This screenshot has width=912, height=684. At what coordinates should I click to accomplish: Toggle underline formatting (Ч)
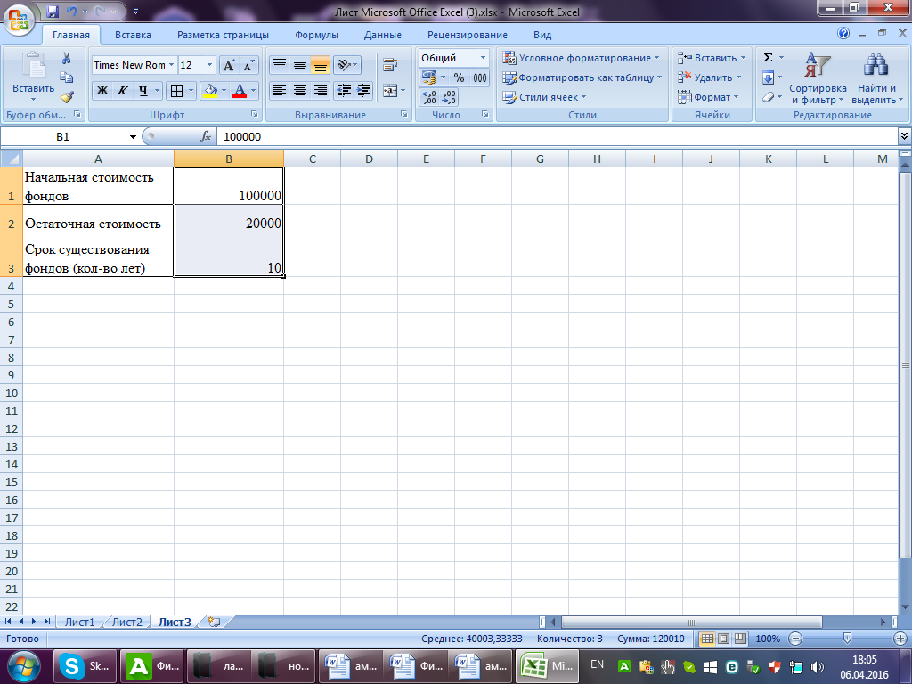(x=142, y=91)
